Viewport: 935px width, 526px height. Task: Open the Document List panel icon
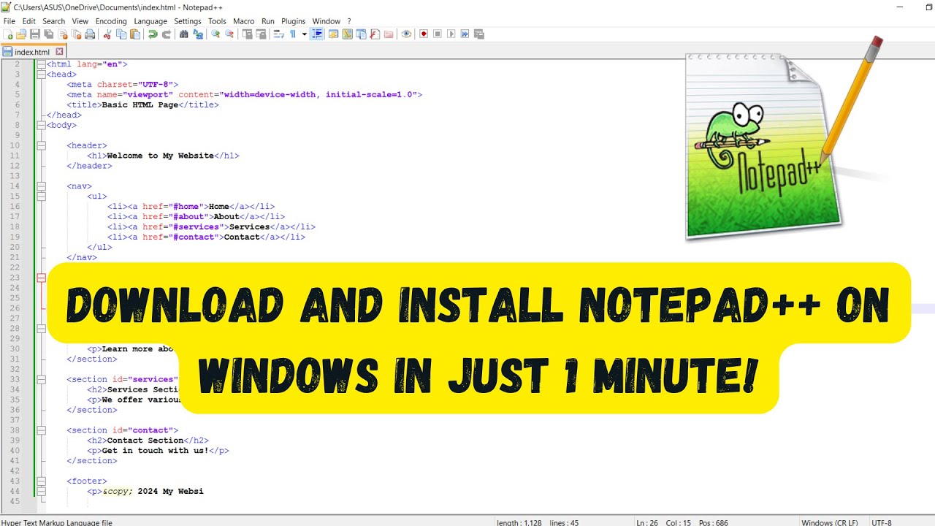[361, 34]
